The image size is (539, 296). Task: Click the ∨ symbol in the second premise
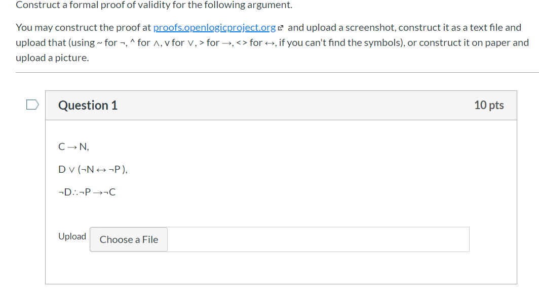click(72, 170)
